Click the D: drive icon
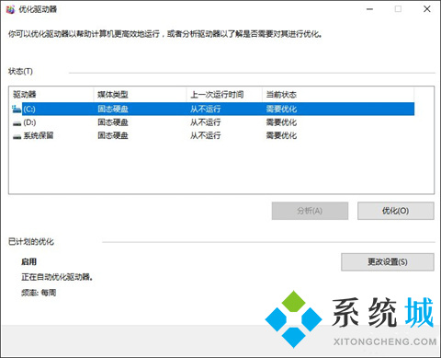Viewport: 441px width, 358px height. [17, 123]
